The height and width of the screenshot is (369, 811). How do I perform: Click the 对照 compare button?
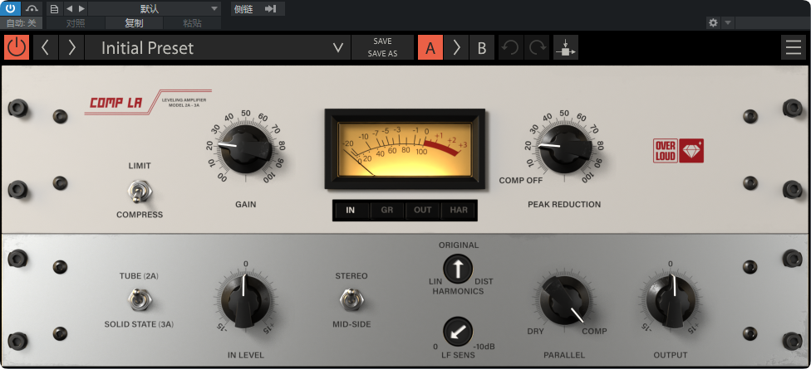(x=76, y=22)
